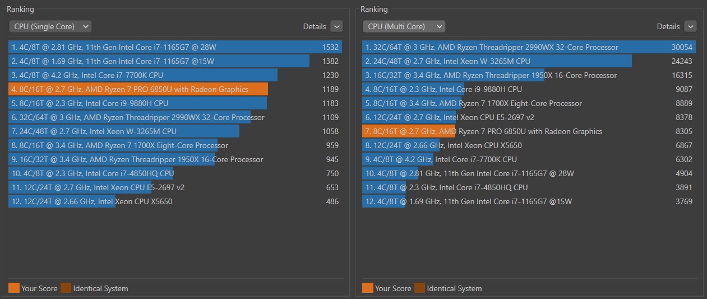Click Your Score label in single core legend

tap(39, 288)
